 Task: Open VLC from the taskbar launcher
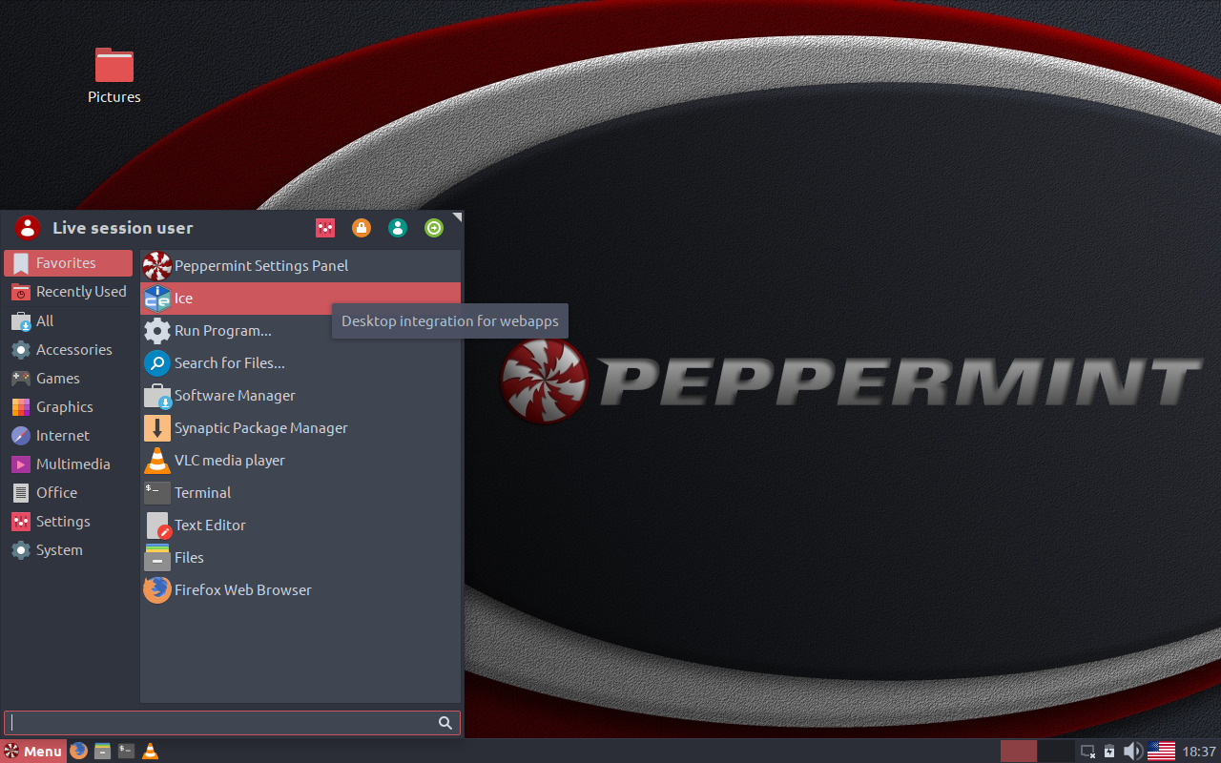[x=150, y=751]
